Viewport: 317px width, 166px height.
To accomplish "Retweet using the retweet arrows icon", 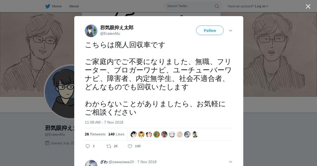I will click(109, 146).
